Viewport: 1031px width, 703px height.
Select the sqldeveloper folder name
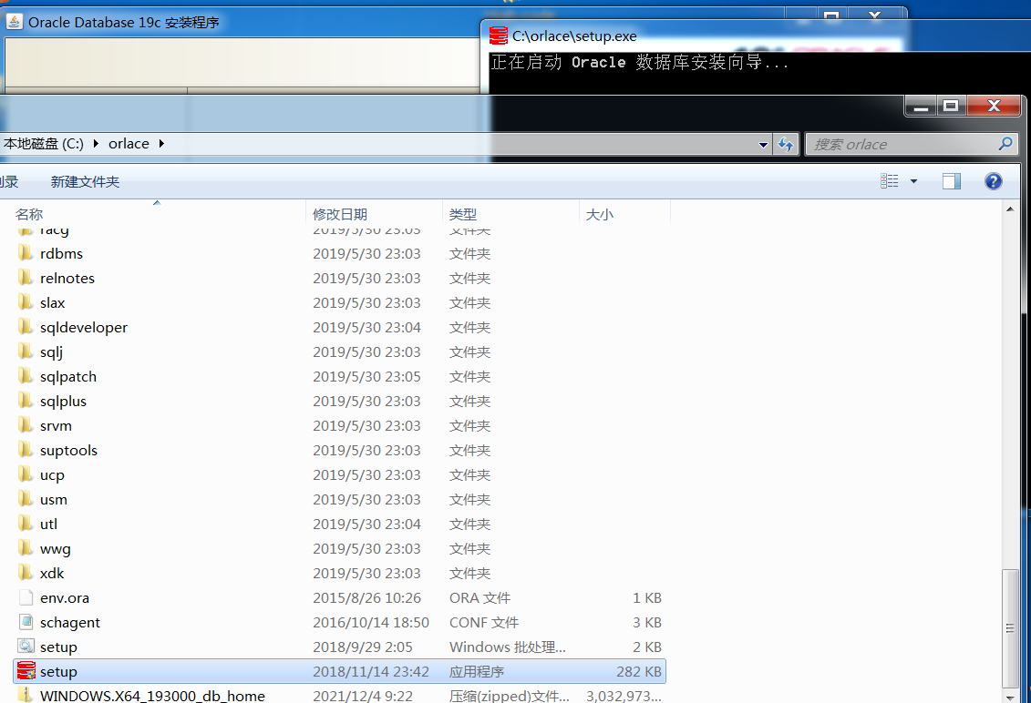point(84,327)
